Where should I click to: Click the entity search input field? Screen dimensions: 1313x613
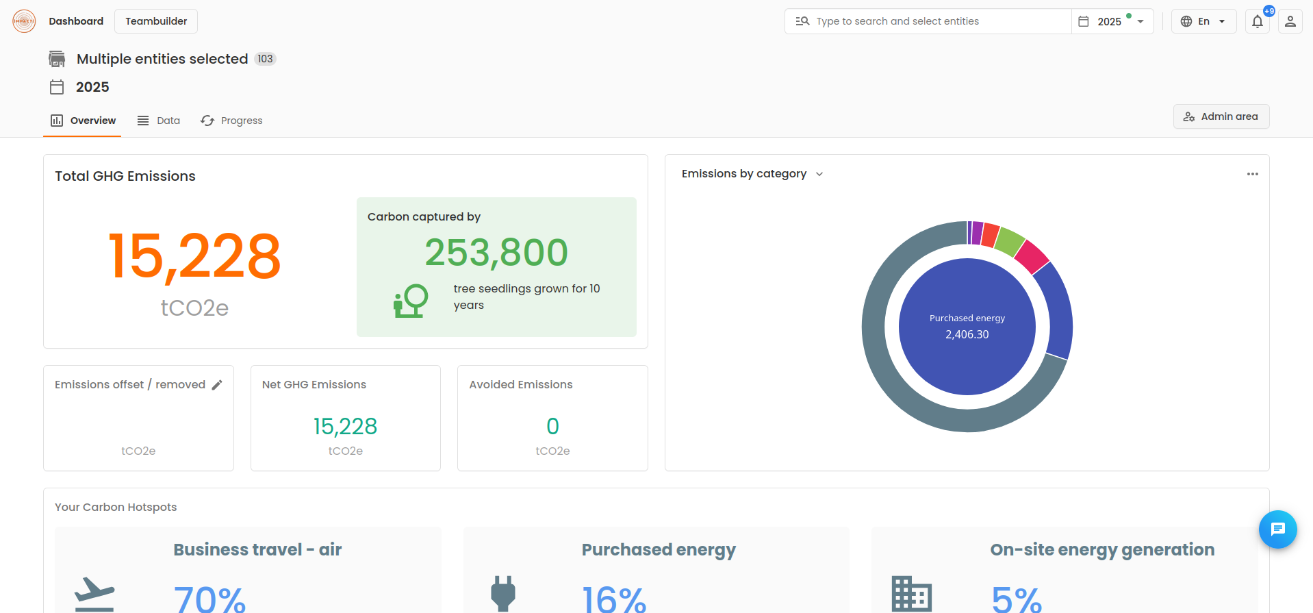[x=928, y=21]
